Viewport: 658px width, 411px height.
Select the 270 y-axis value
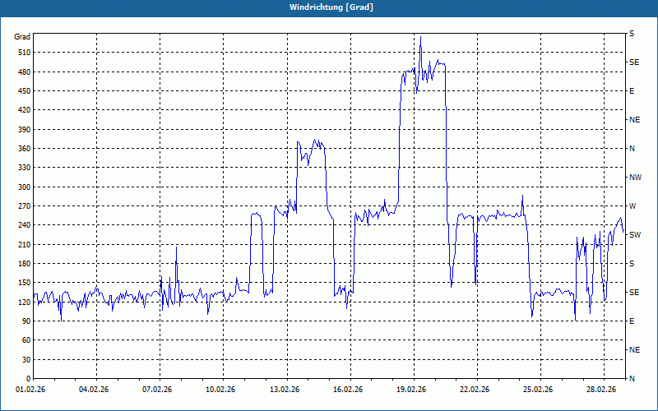(25, 206)
